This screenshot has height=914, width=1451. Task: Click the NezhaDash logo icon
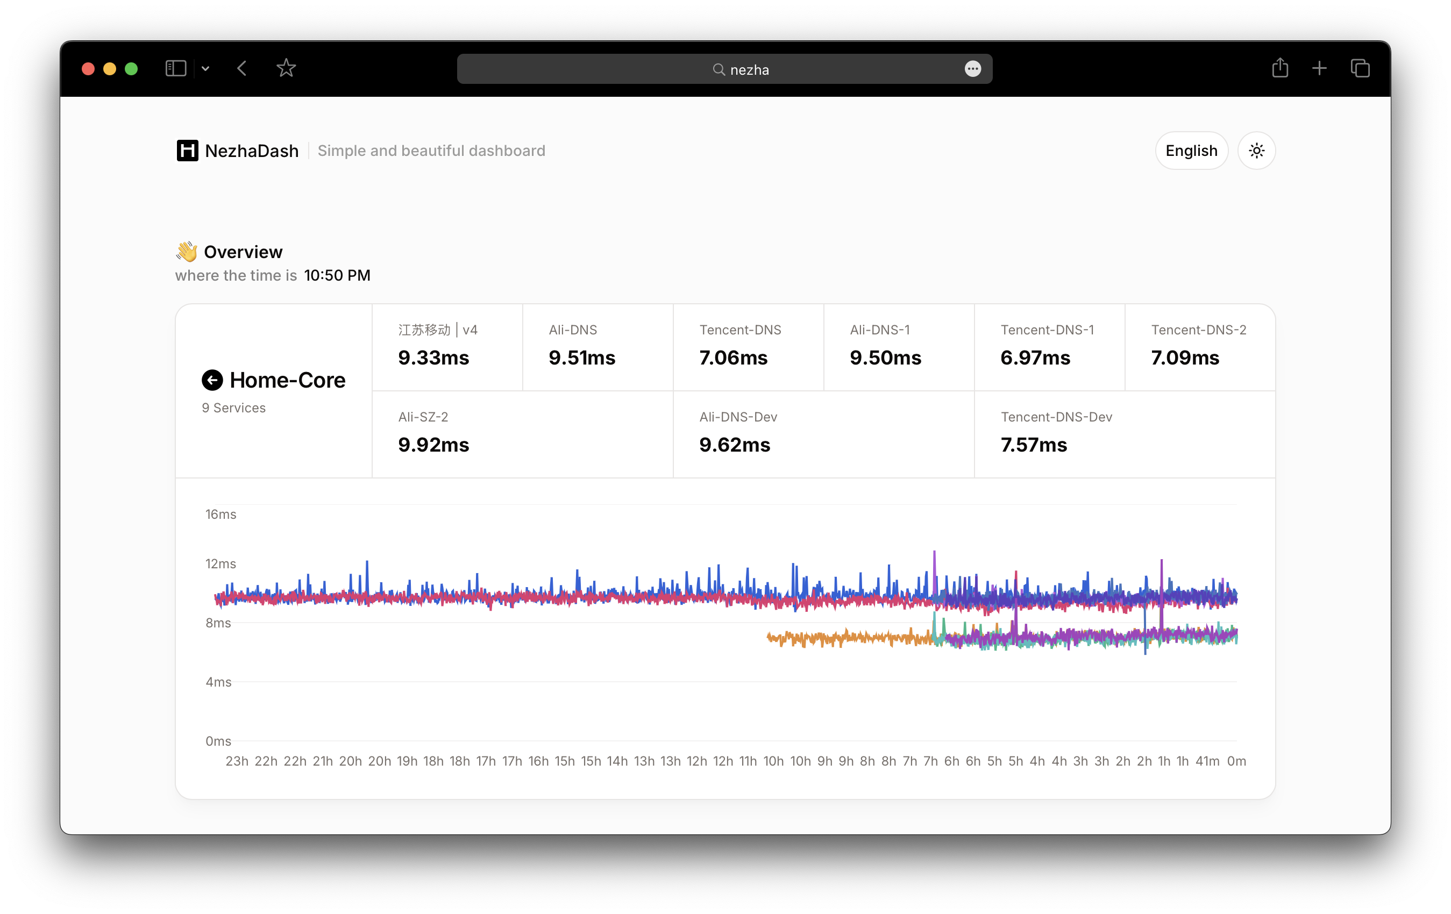point(187,151)
